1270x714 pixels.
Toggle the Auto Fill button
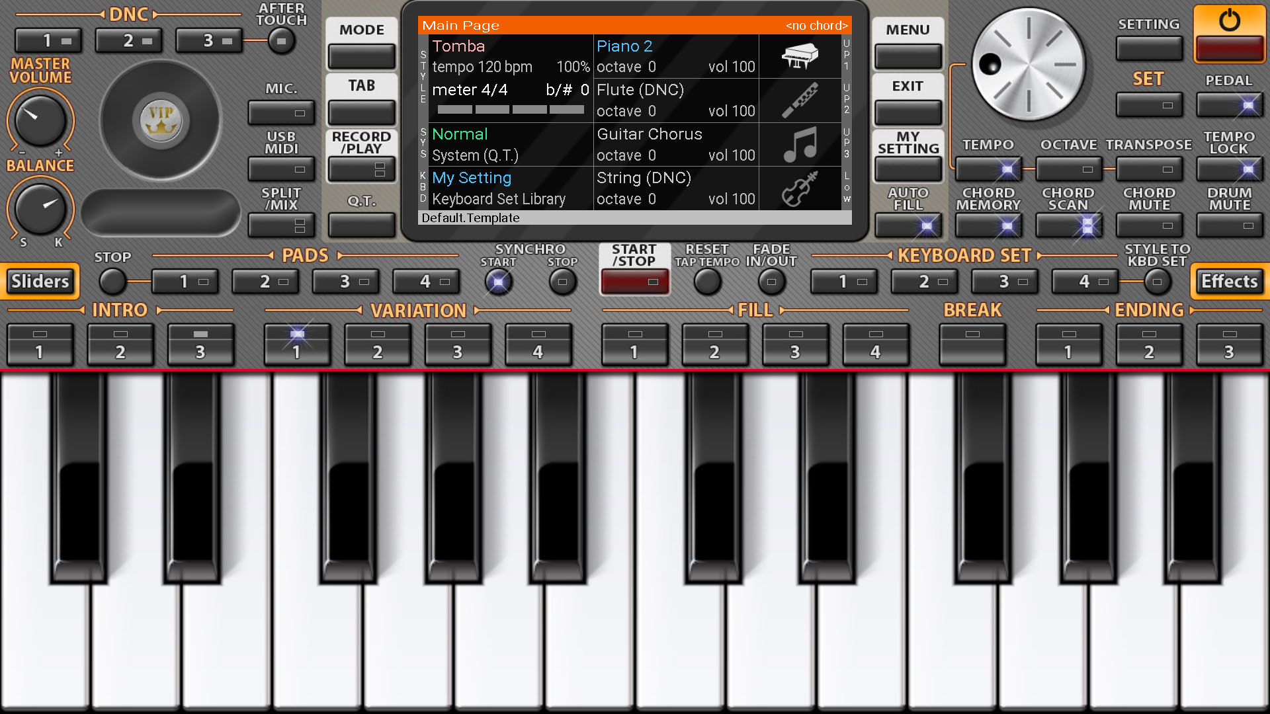tap(908, 225)
